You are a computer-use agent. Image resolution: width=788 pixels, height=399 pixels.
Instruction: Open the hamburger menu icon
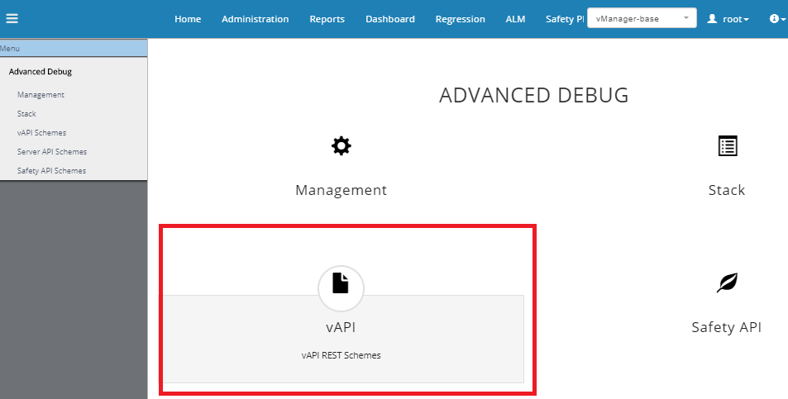tap(12, 18)
